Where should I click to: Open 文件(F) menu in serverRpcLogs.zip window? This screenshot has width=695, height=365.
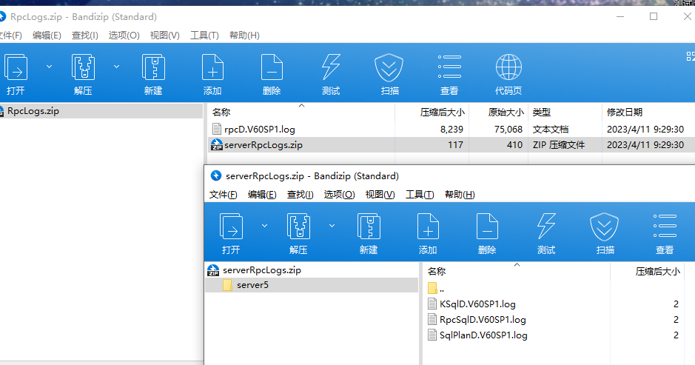click(x=223, y=195)
